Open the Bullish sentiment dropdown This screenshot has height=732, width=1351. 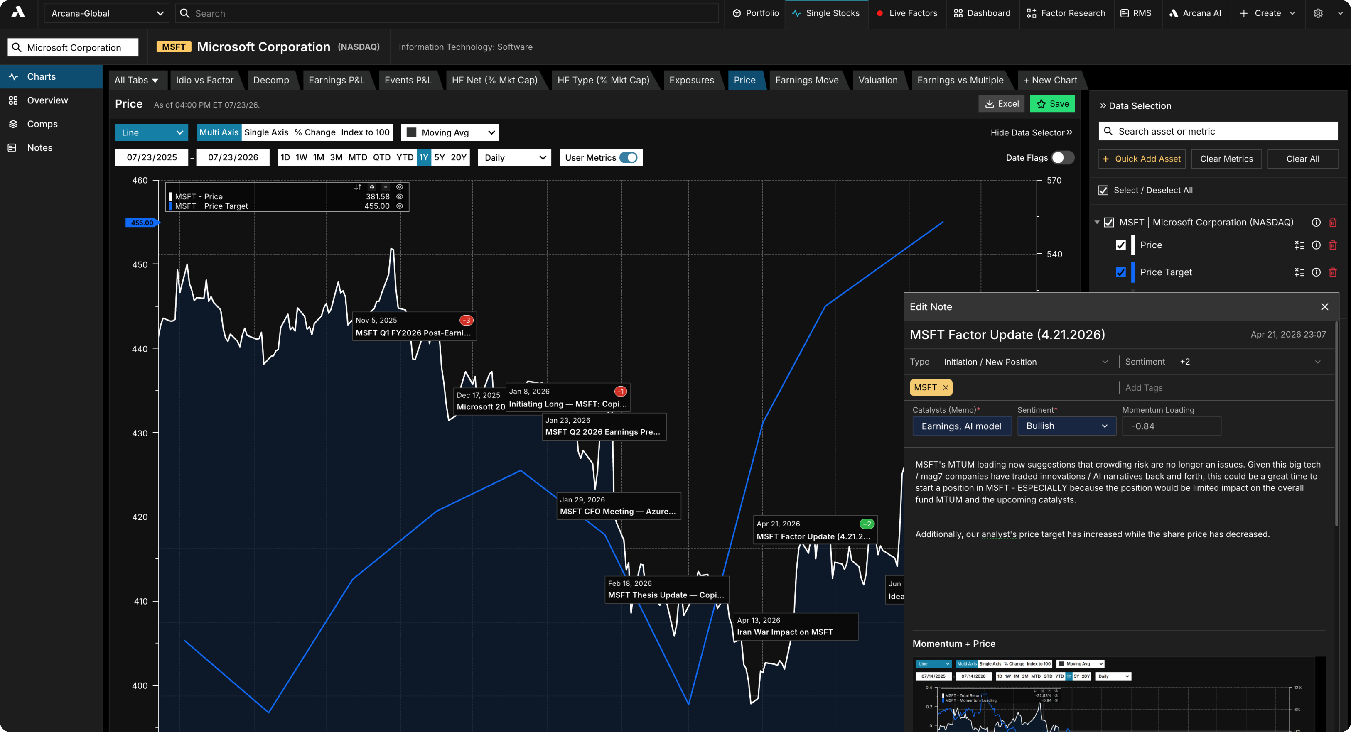(x=1067, y=426)
